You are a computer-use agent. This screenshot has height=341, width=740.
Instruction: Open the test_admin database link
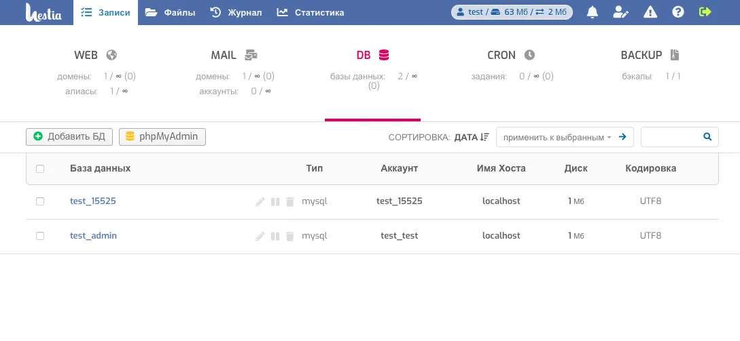coord(93,236)
